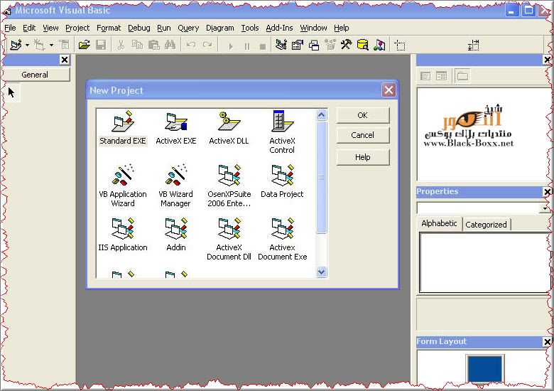Viewport: 554px width, 391px height.
Task: Select Standard EXE project type
Action: pyautogui.click(x=123, y=128)
